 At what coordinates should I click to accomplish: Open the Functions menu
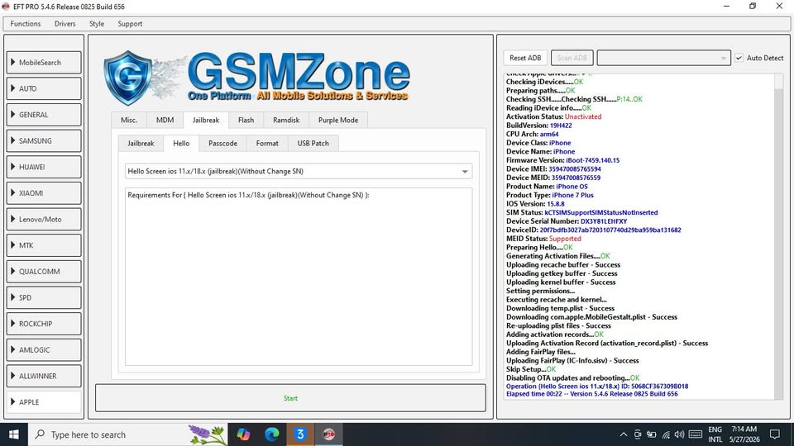click(26, 24)
